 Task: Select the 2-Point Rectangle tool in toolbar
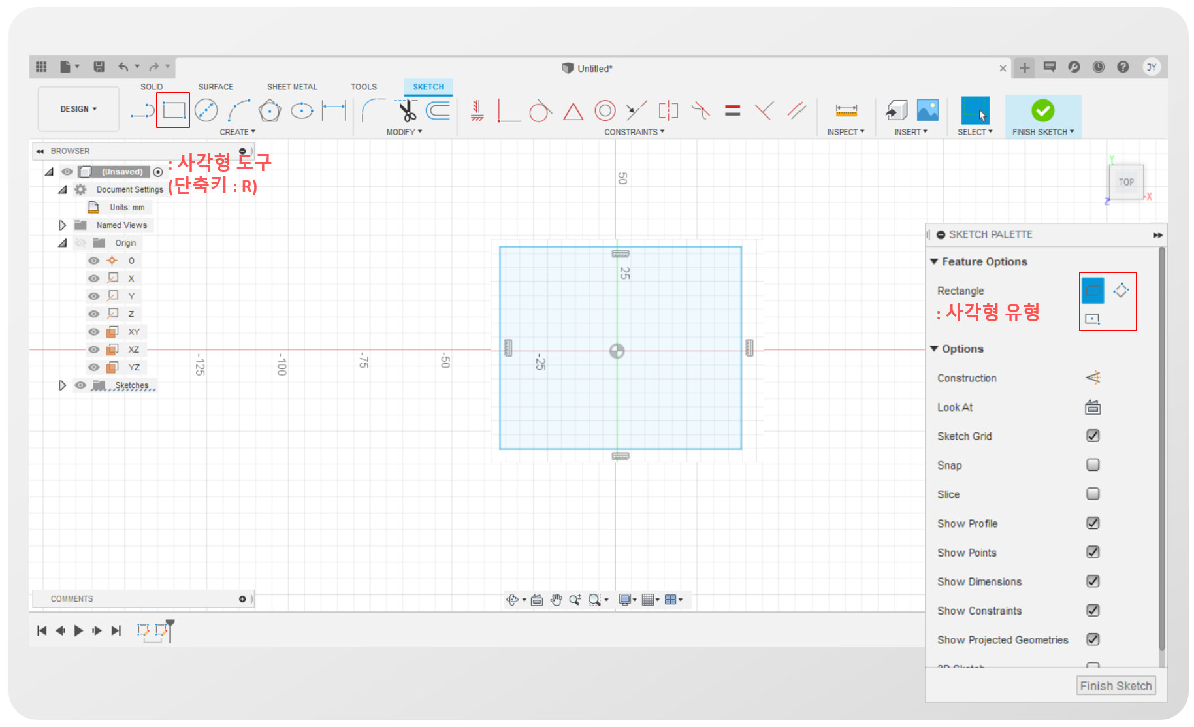point(174,110)
